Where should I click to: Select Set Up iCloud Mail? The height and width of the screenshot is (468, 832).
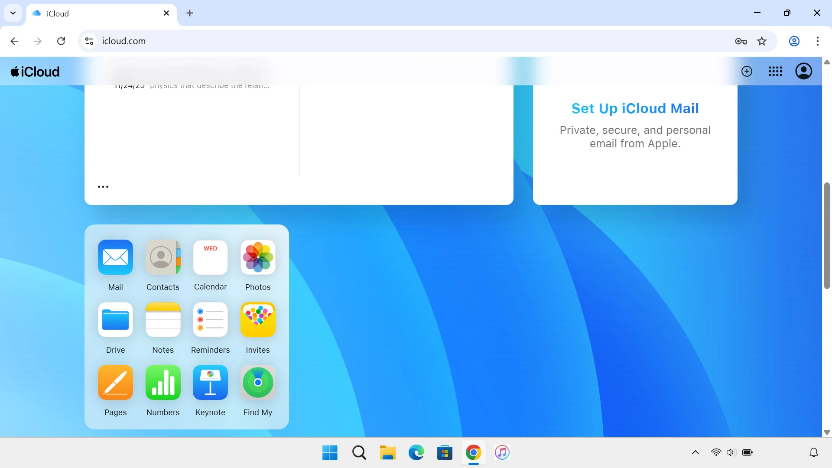[635, 108]
